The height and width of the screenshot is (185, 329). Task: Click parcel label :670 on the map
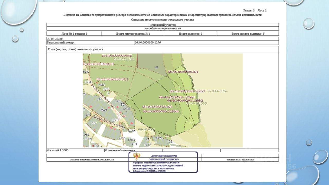pos(115,120)
